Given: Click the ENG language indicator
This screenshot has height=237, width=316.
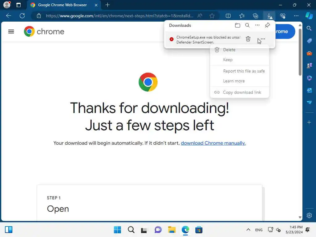Looking at the screenshot, I should (x=259, y=230).
